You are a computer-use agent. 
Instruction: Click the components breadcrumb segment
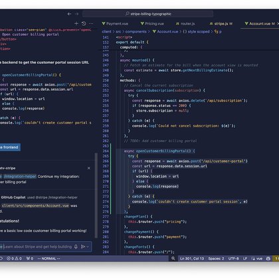point(136,32)
